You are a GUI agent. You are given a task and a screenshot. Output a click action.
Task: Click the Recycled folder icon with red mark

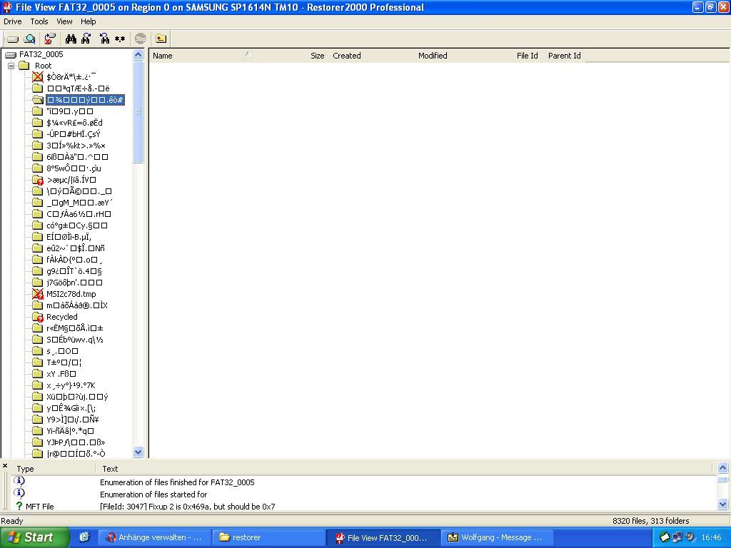coord(38,317)
